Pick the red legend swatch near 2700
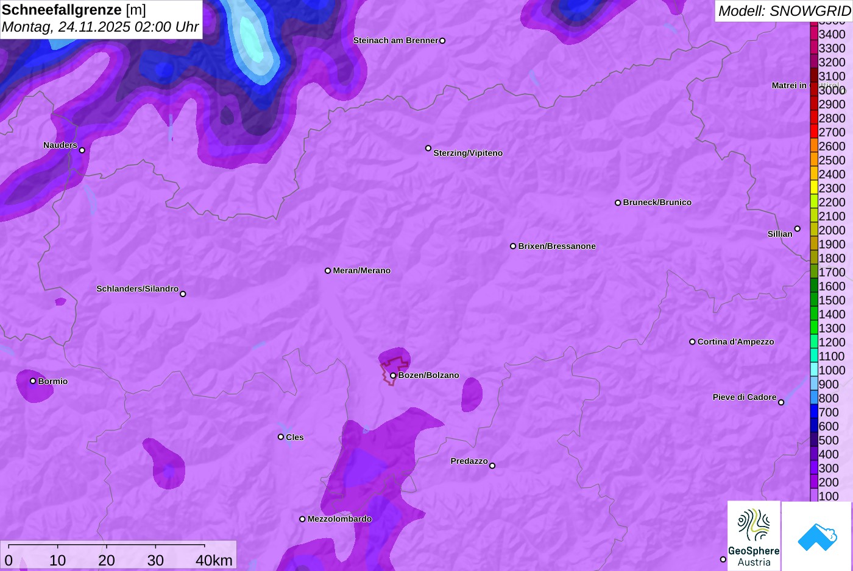 [814, 132]
